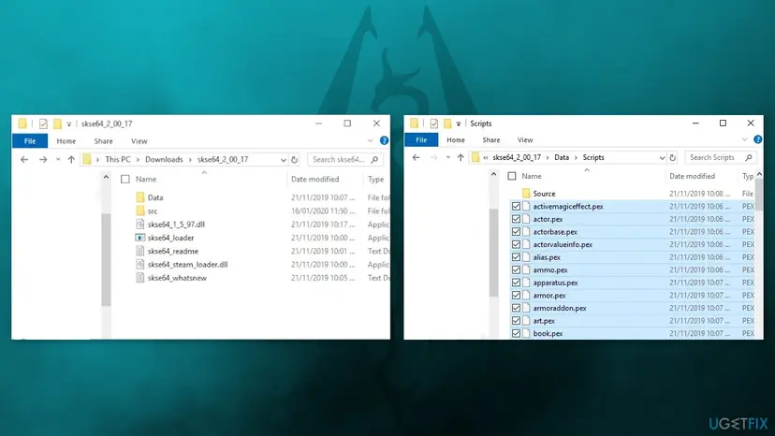The width and height of the screenshot is (775, 436).
Task: Open the Data folder icon in skse64_2_00_17 window
Action: pos(140,197)
